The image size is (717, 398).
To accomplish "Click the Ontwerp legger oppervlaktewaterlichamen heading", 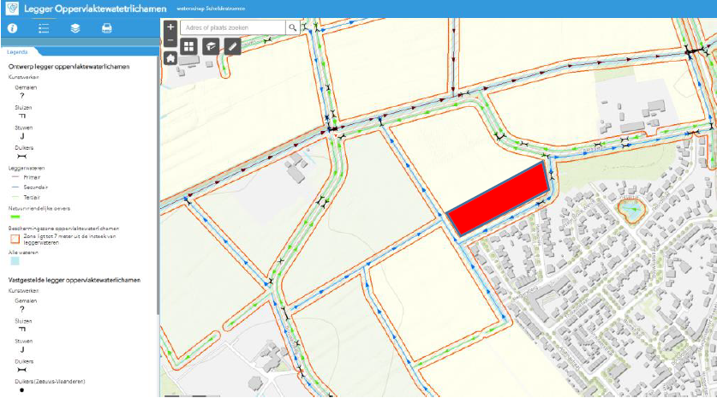I will (x=69, y=67).
